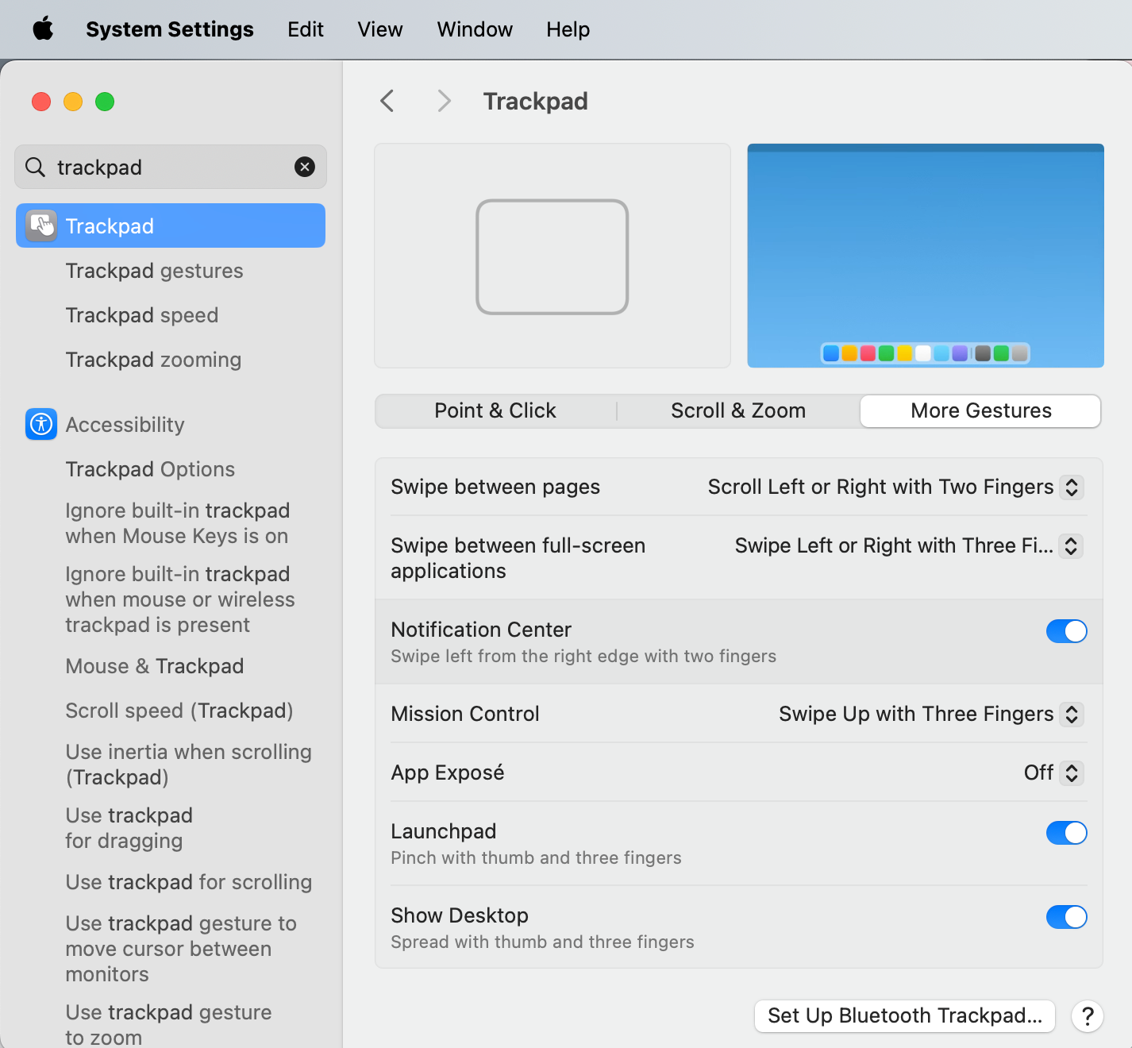
Task: Select Trackpad in the sidebar results
Action: tap(171, 225)
